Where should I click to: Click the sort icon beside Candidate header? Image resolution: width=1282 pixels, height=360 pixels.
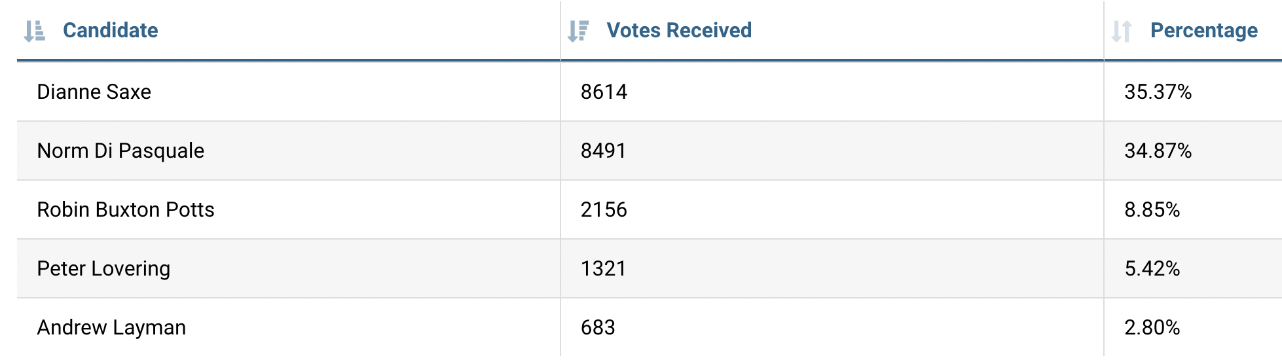(34, 31)
